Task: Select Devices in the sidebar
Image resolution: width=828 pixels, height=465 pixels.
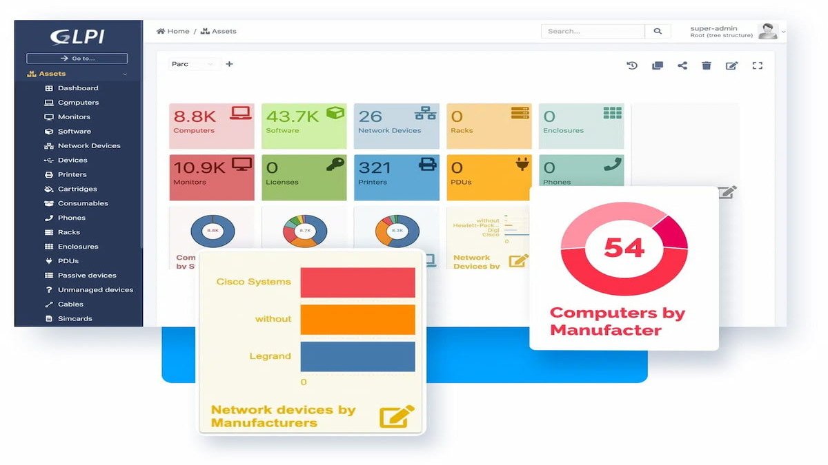Action: click(72, 161)
